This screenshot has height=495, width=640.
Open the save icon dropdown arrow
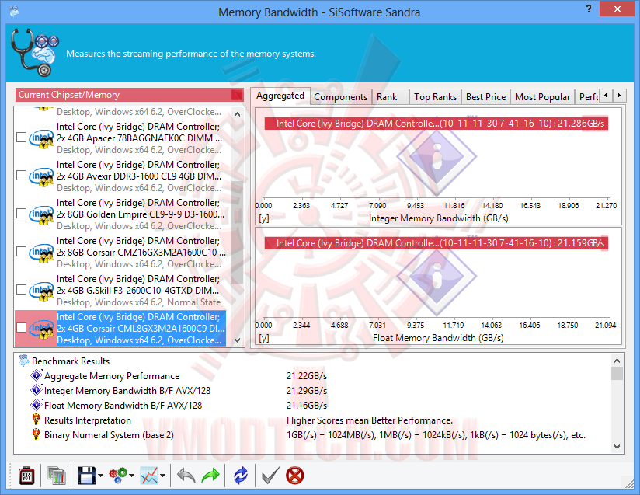click(x=100, y=476)
